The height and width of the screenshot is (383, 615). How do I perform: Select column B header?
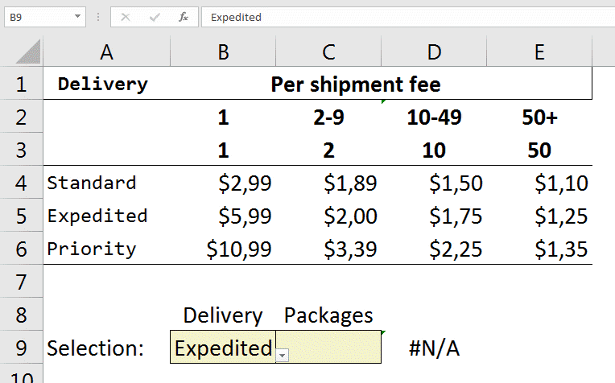pyautogui.click(x=223, y=52)
